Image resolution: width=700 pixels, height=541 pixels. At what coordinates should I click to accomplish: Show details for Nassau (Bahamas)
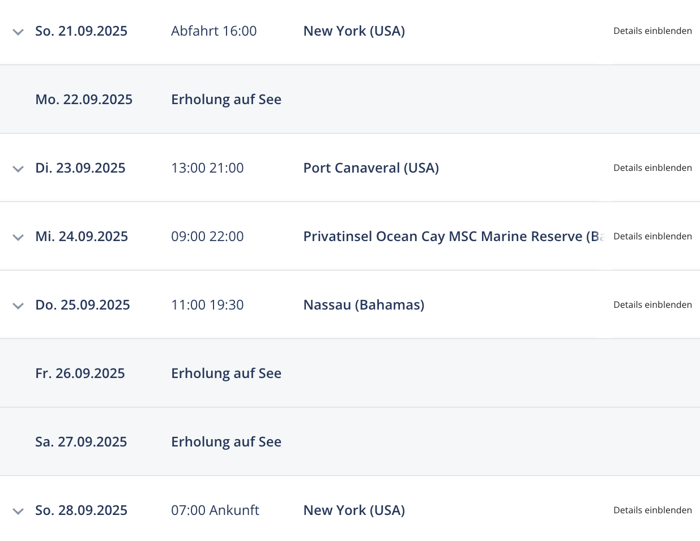[652, 305]
